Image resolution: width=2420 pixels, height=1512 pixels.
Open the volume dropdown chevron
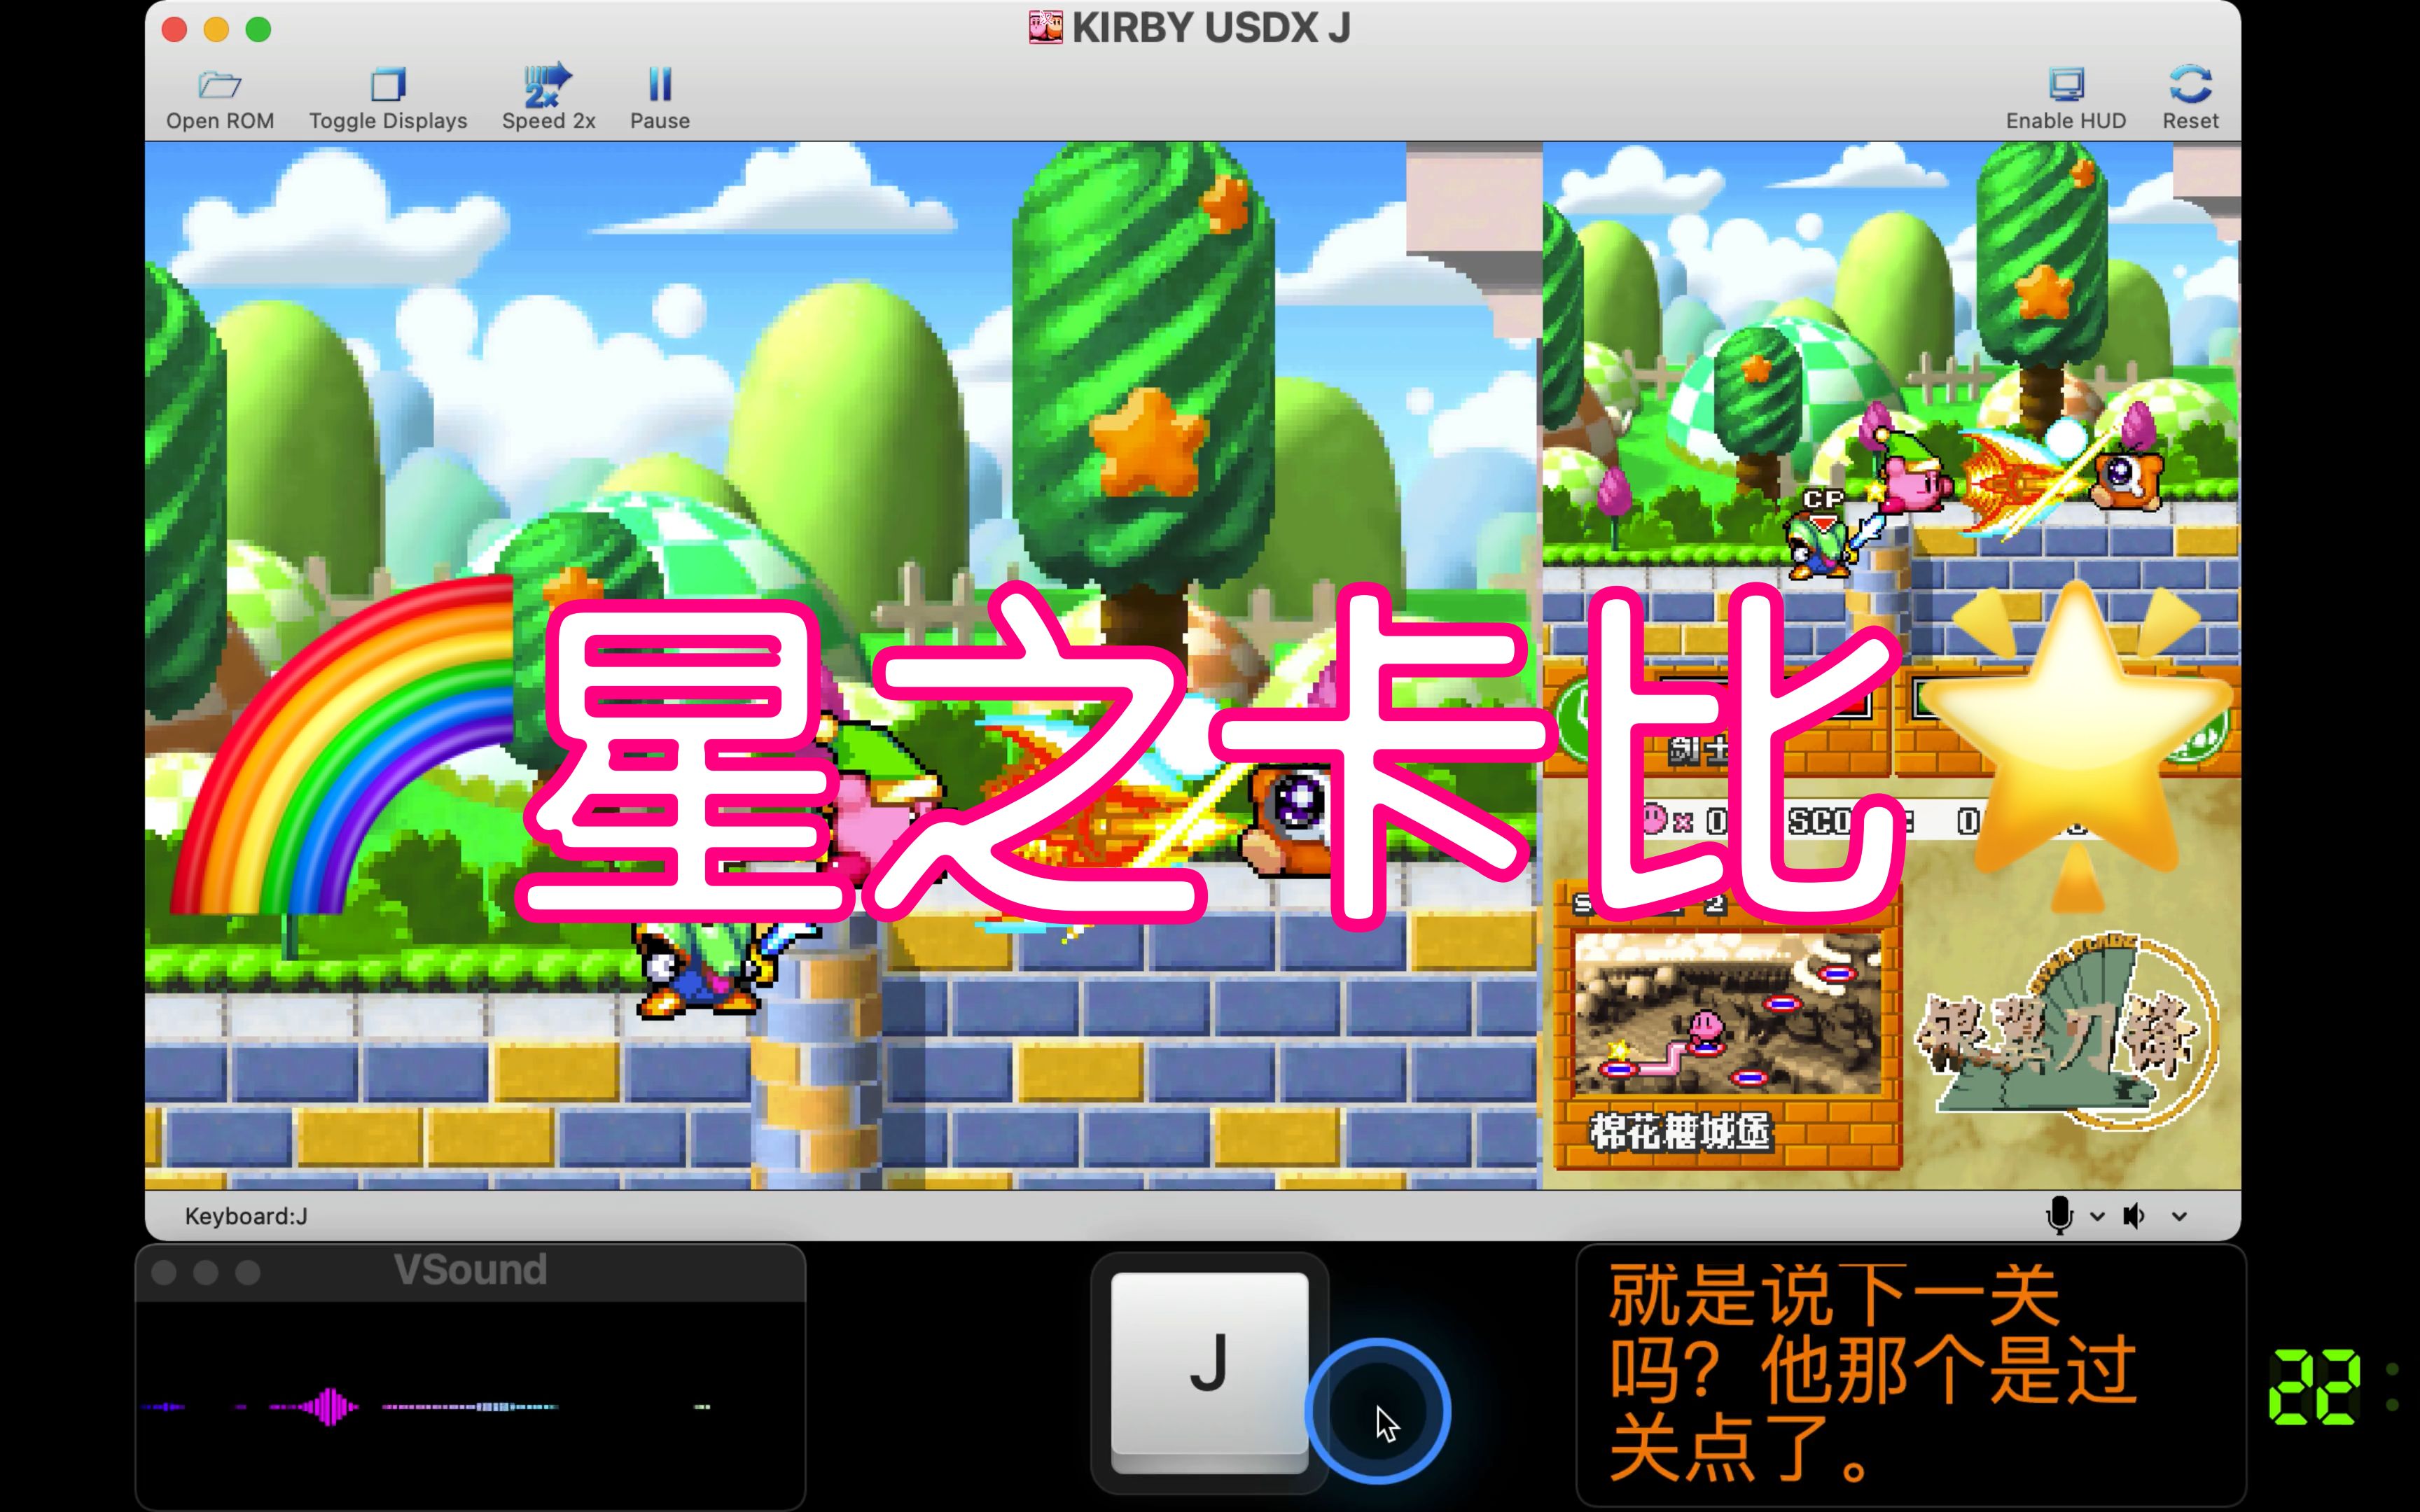[x=2179, y=1217]
